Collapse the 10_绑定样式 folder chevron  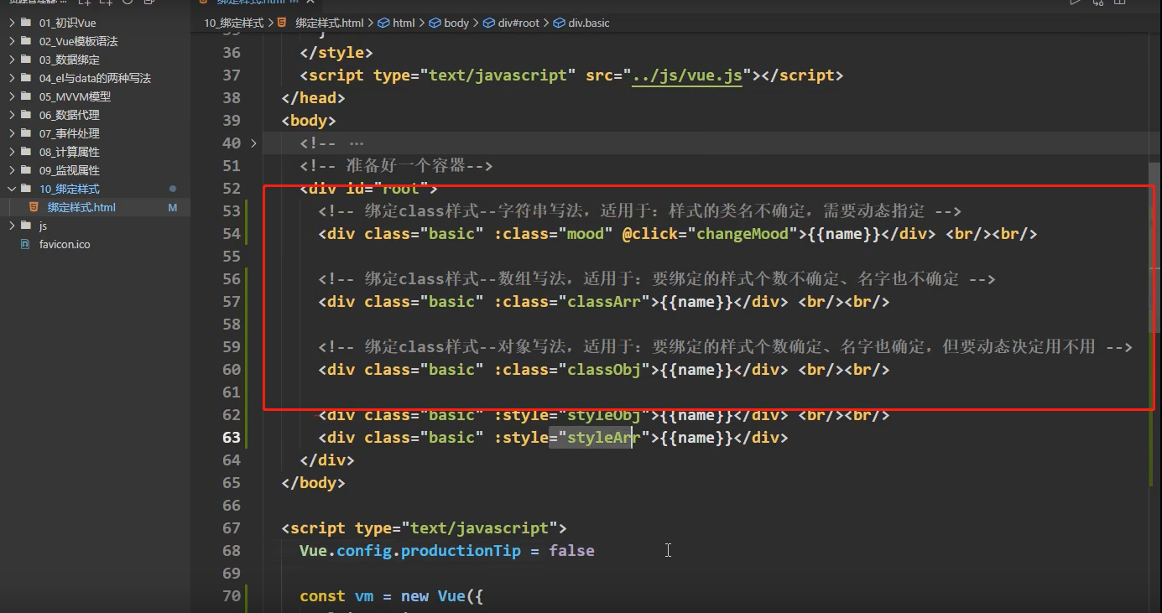point(12,189)
